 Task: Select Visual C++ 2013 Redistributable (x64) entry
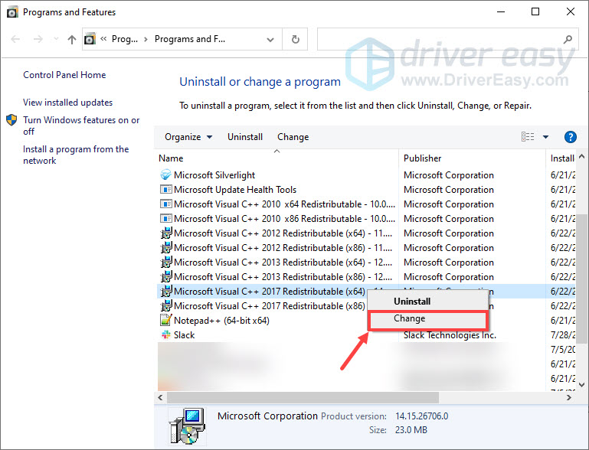283,262
